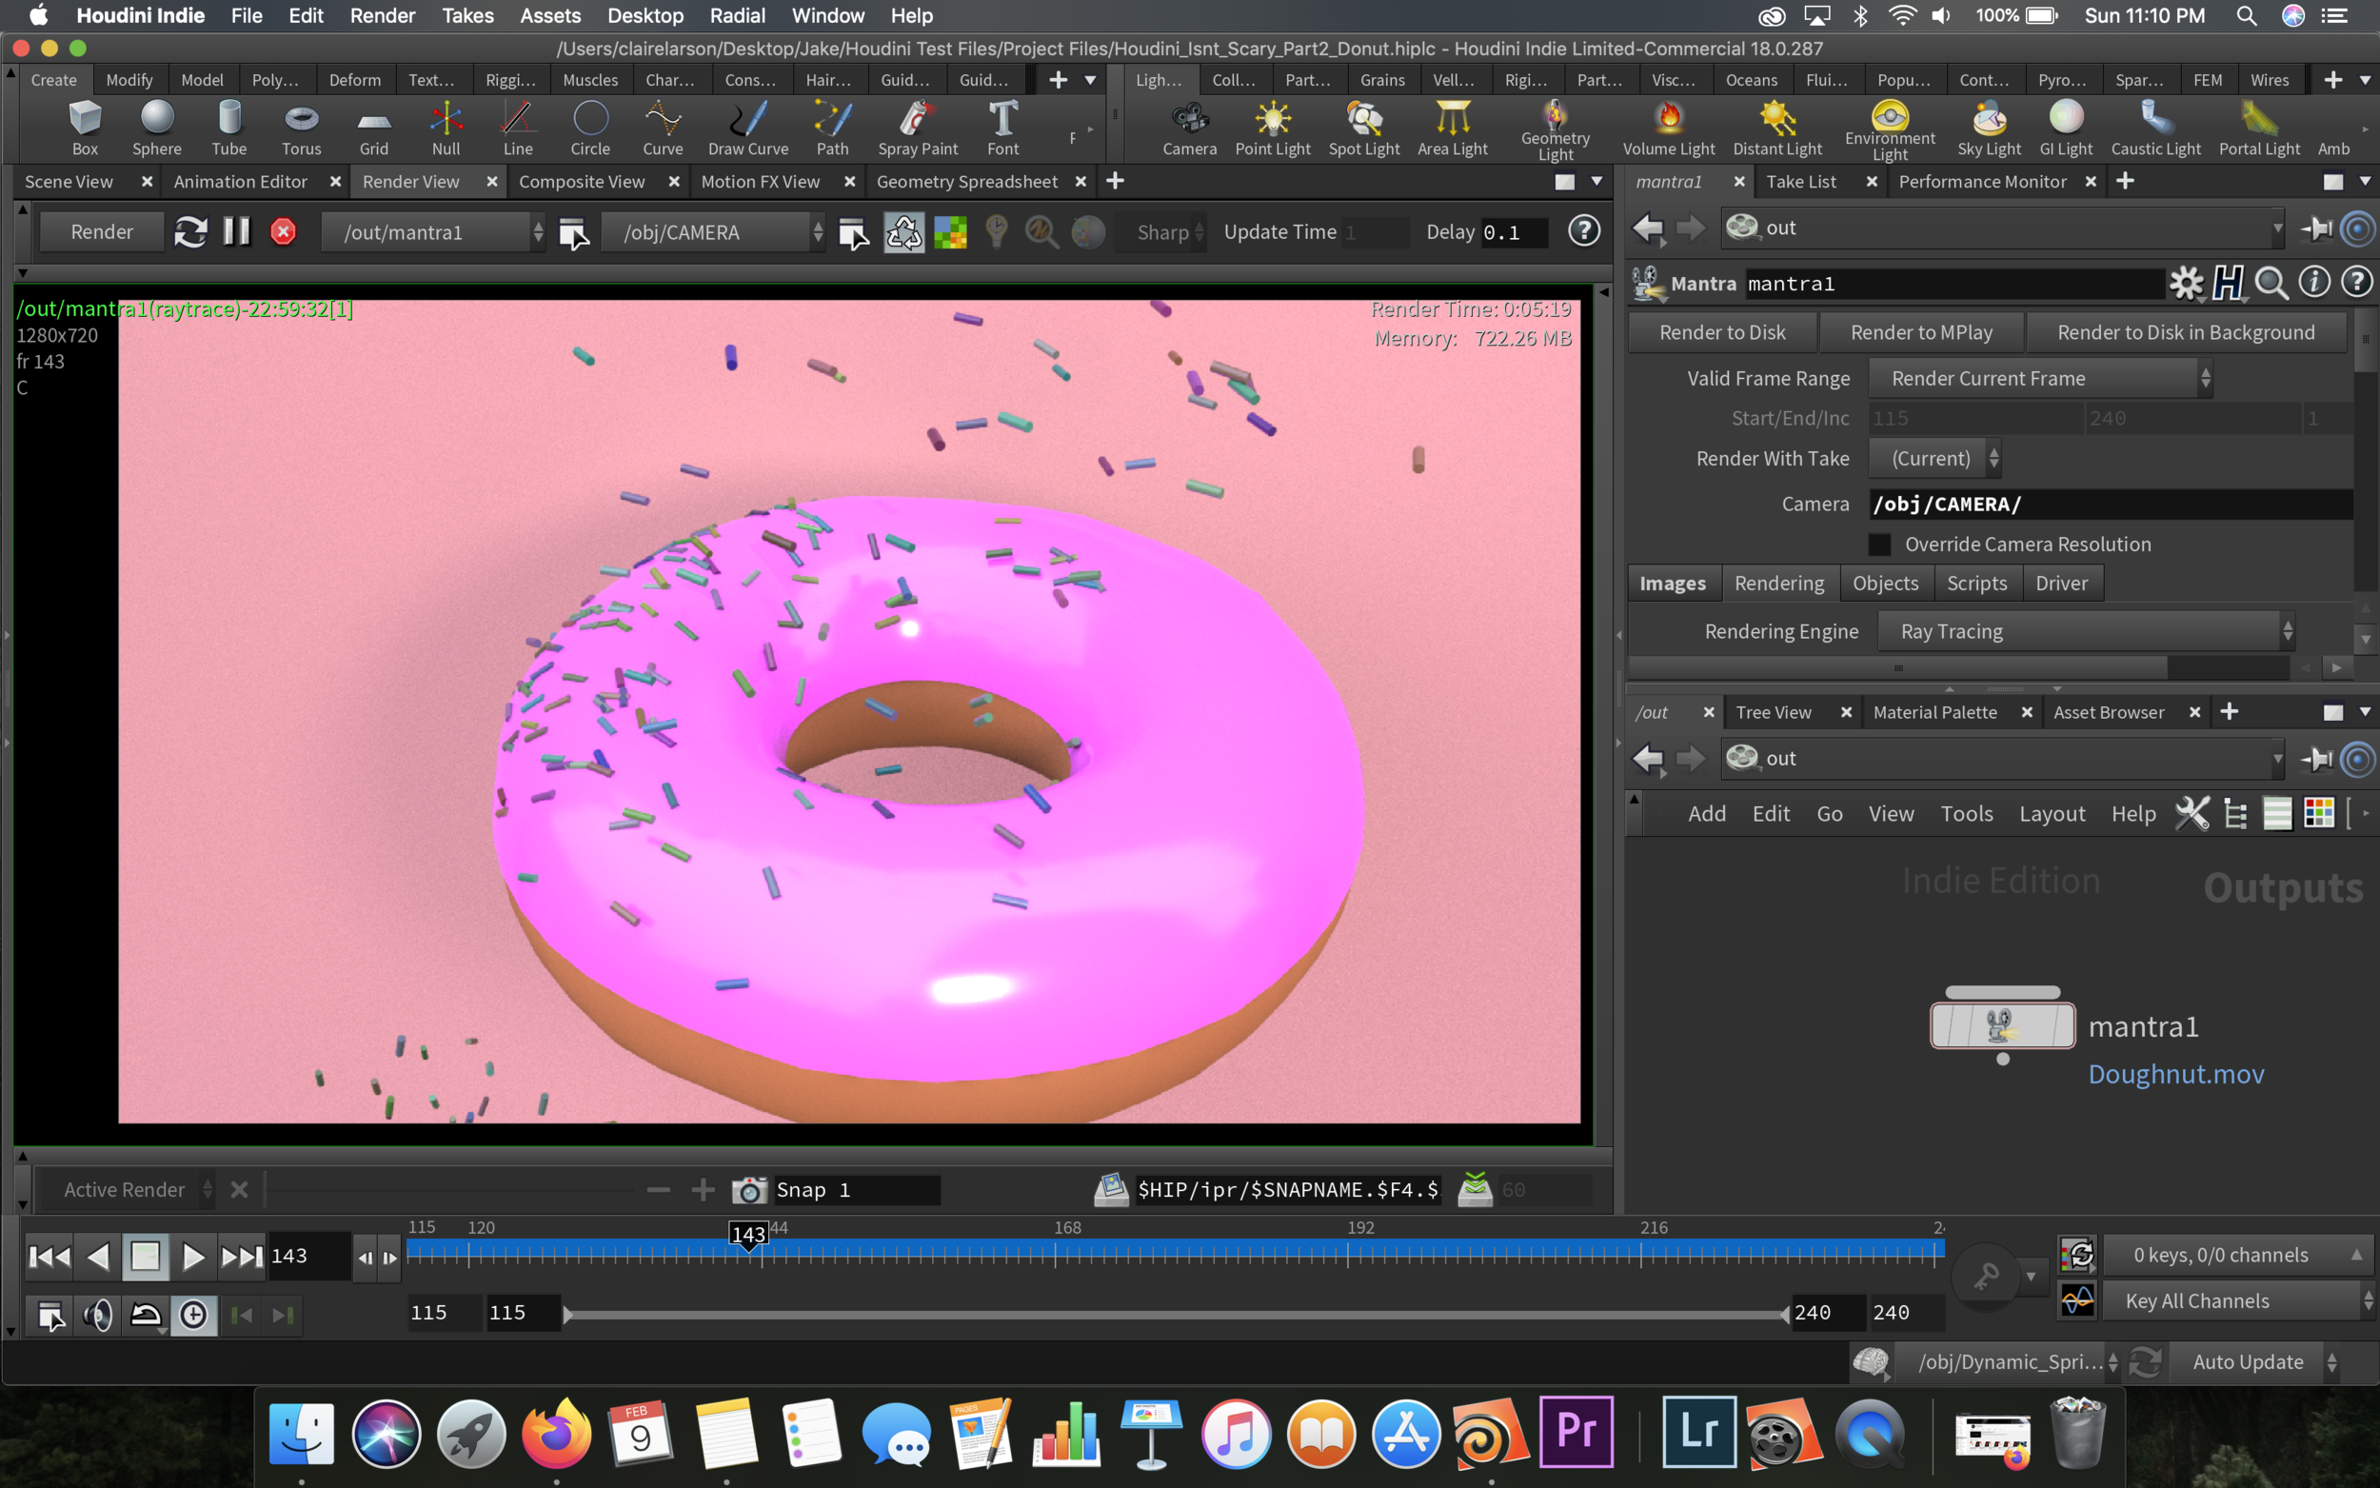The width and height of the screenshot is (2380, 1488).
Task: Add a Sky Light
Action: (1989, 128)
